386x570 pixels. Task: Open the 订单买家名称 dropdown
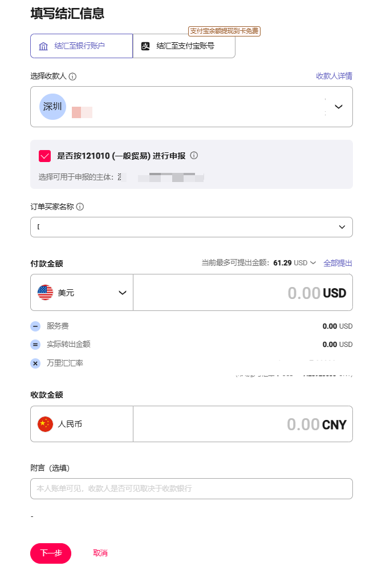click(x=342, y=227)
